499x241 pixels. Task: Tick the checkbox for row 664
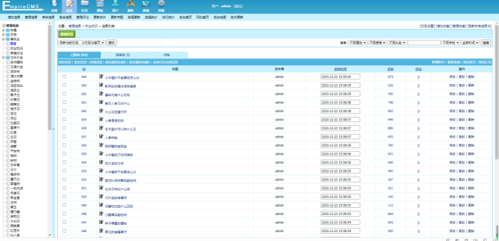click(x=64, y=76)
